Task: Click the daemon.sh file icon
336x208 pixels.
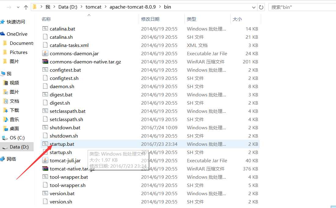Action: [x=45, y=86]
